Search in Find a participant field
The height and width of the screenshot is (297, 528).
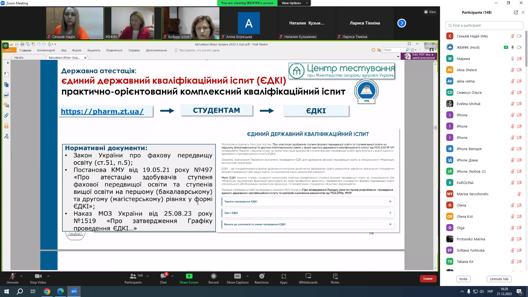pyautogui.click(x=484, y=25)
